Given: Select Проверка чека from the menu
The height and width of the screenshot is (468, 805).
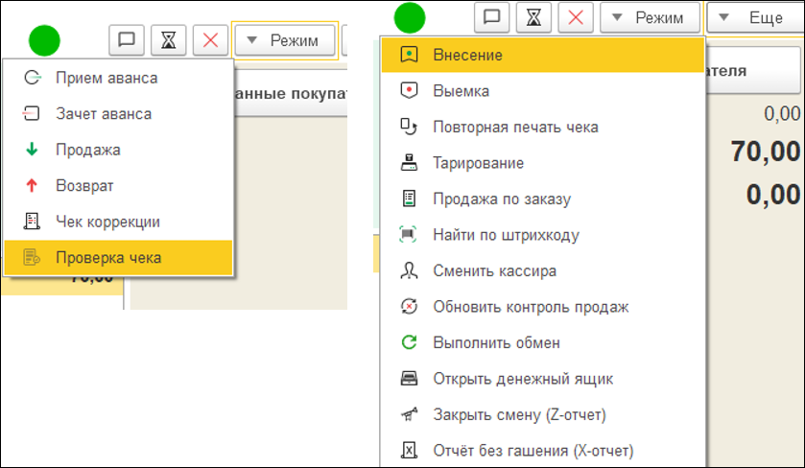Looking at the screenshot, I should pos(108,257).
